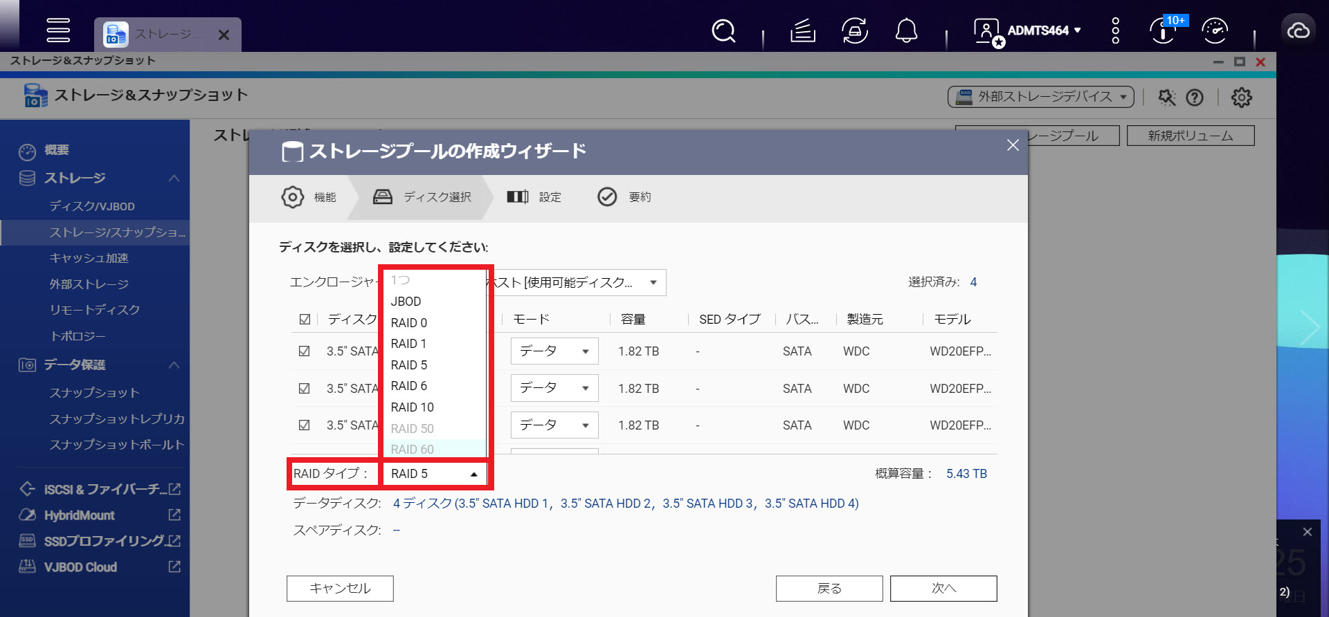The width and height of the screenshot is (1329, 617).
Task: Open the dashboard gauge icon
Action: 1215,30
